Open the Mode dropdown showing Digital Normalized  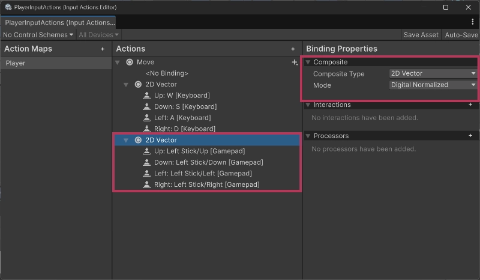pyautogui.click(x=432, y=85)
